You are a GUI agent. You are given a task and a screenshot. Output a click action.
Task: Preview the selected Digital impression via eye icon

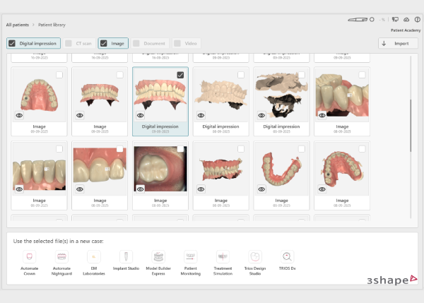coord(141,115)
